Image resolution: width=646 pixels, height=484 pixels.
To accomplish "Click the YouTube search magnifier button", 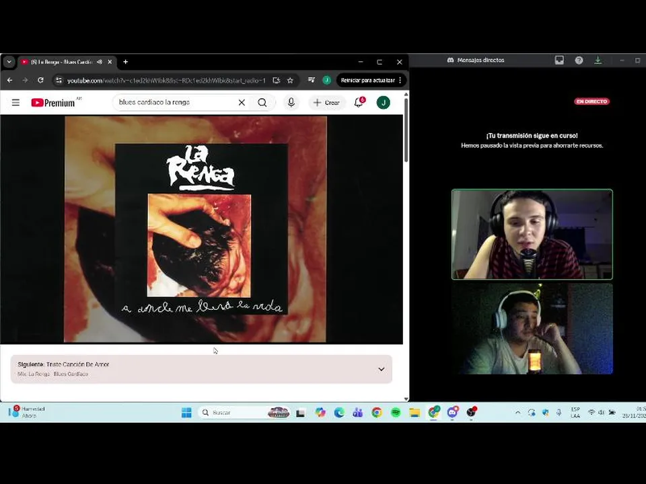I will point(262,102).
